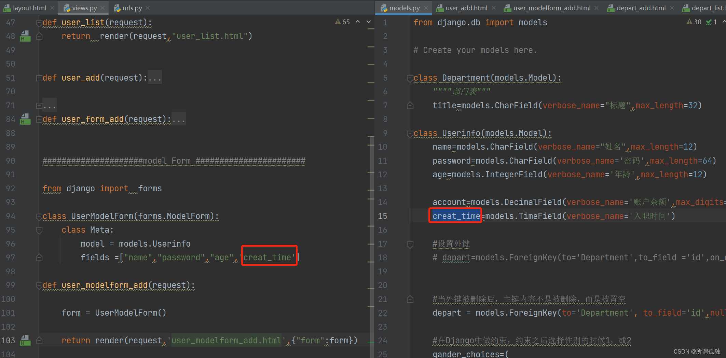Close the views.py tab

click(103, 8)
